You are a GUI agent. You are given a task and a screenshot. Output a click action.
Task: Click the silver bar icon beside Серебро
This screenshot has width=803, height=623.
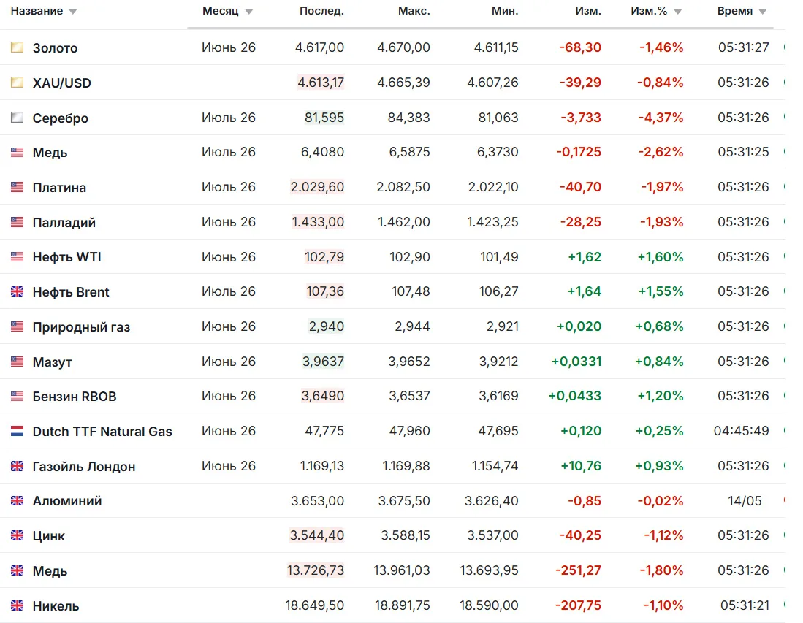click(x=17, y=118)
